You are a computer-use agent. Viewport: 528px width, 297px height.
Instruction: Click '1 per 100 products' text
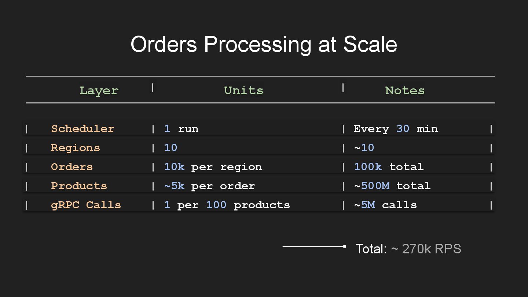(x=227, y=205)
